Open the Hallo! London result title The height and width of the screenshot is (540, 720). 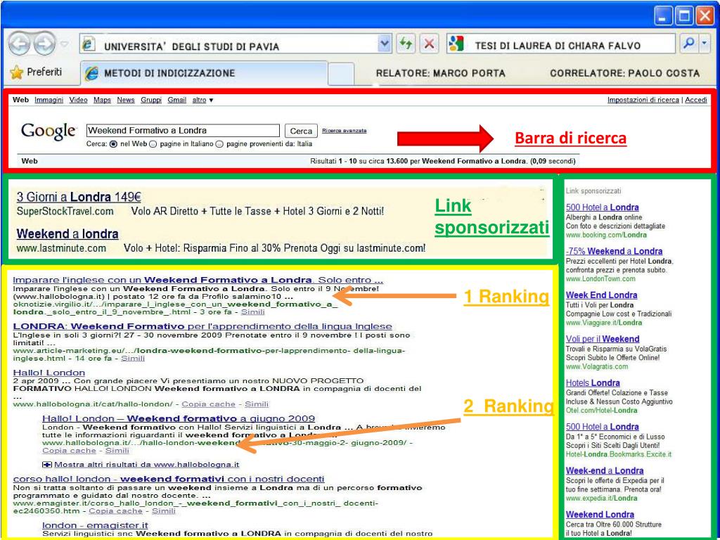pyautogui.click(x=49, y=373)
